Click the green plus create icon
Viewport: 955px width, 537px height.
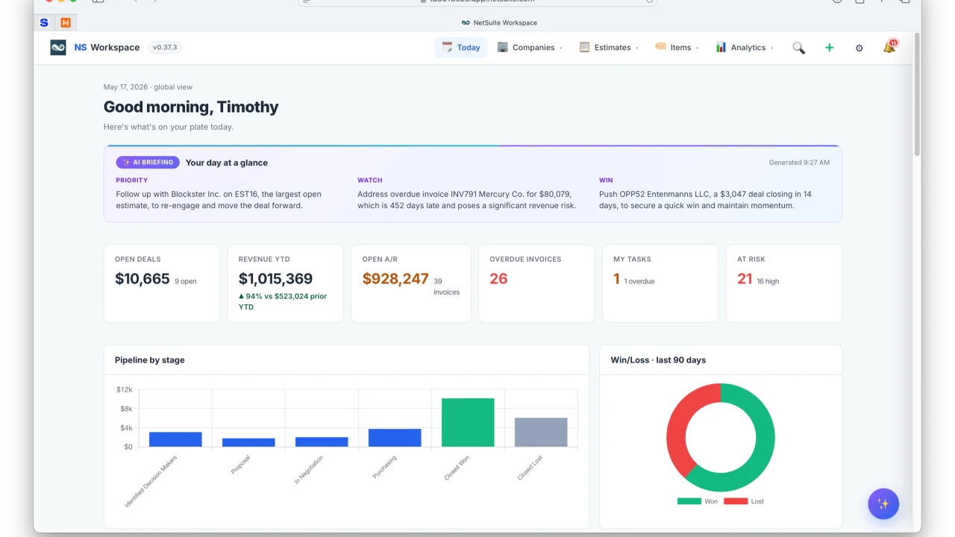[x=829, y=48]
